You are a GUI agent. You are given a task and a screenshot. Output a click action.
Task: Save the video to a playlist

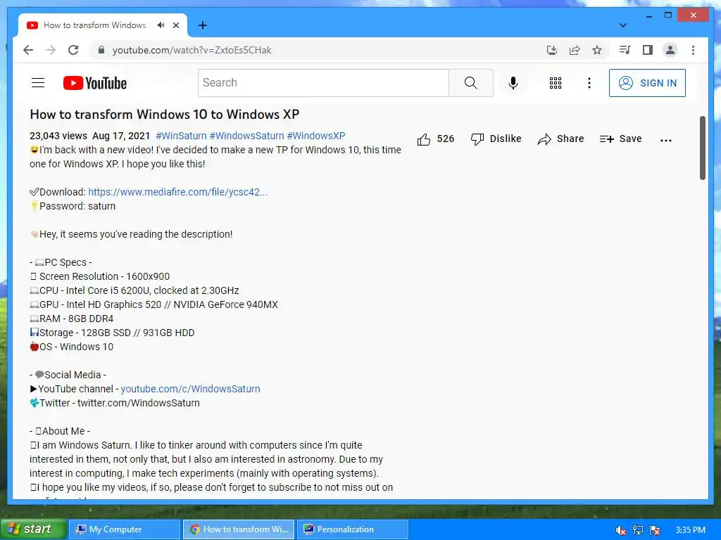coord(620,139)
